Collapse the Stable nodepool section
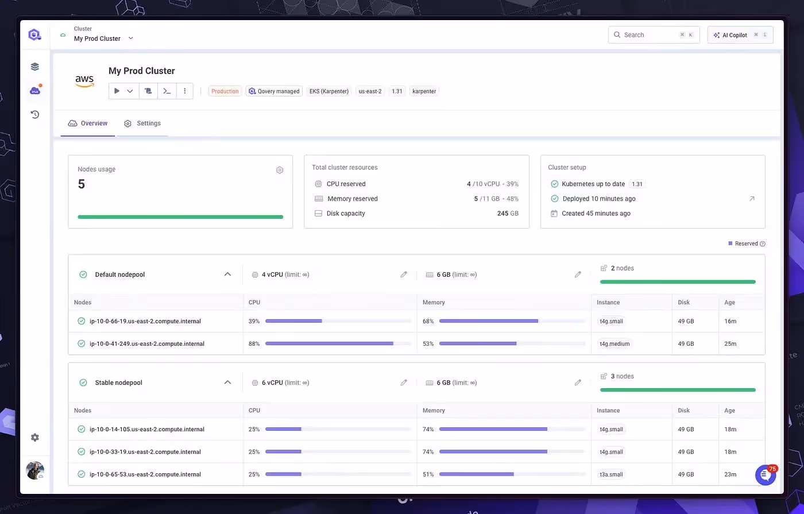Viewport: 804px width, 514px height. pos(227,382)
